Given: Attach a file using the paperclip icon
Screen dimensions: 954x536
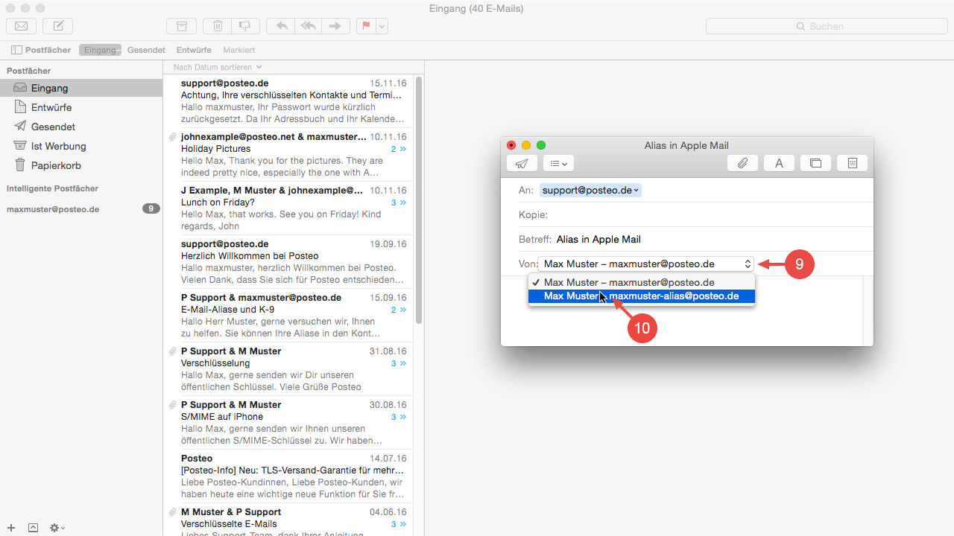Looking at the screenshot, I should (x=742, y=163).
